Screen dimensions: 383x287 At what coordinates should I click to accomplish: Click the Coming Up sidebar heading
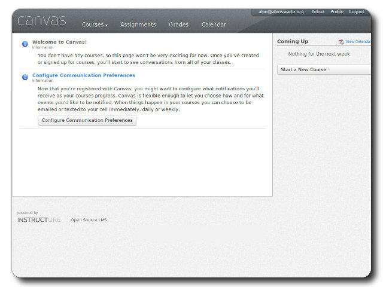293,41
